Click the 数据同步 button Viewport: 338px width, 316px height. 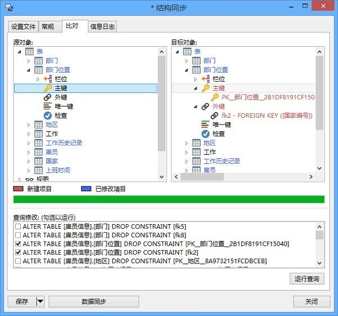(94, 301)
